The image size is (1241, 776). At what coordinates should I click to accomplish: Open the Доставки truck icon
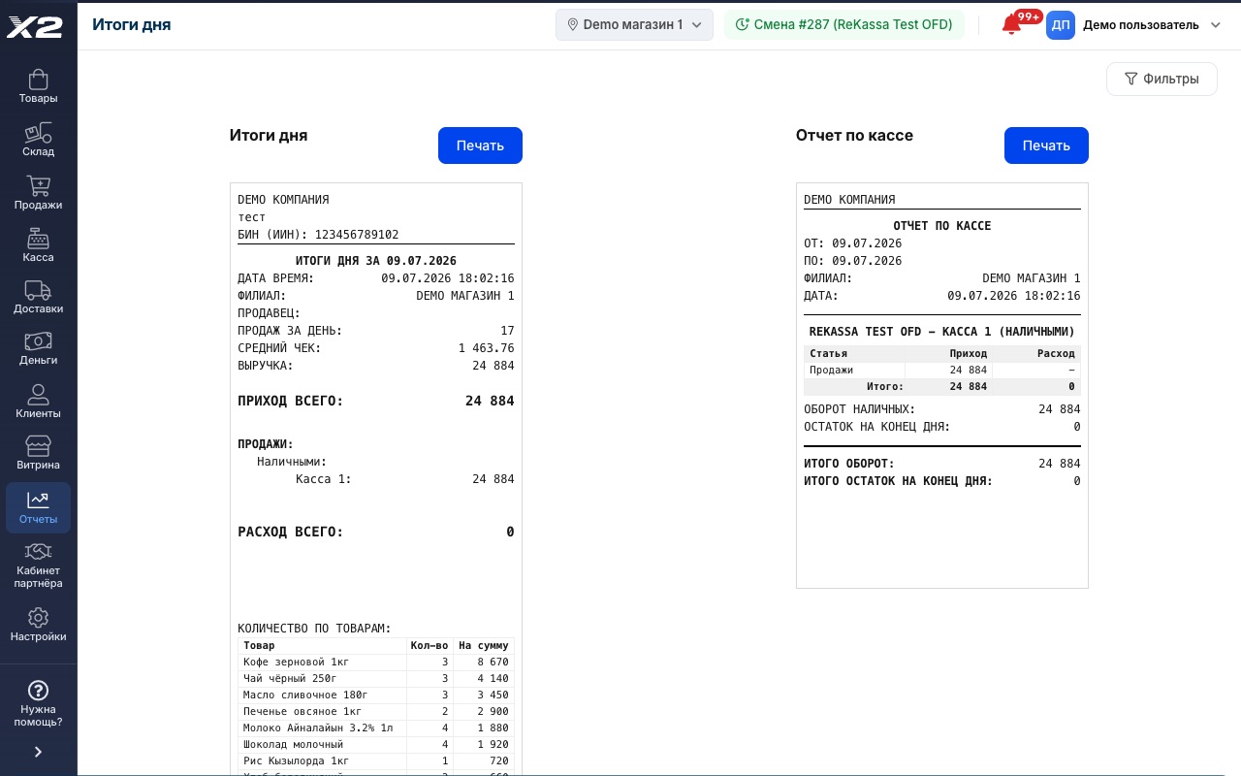(x=38, y=290)
